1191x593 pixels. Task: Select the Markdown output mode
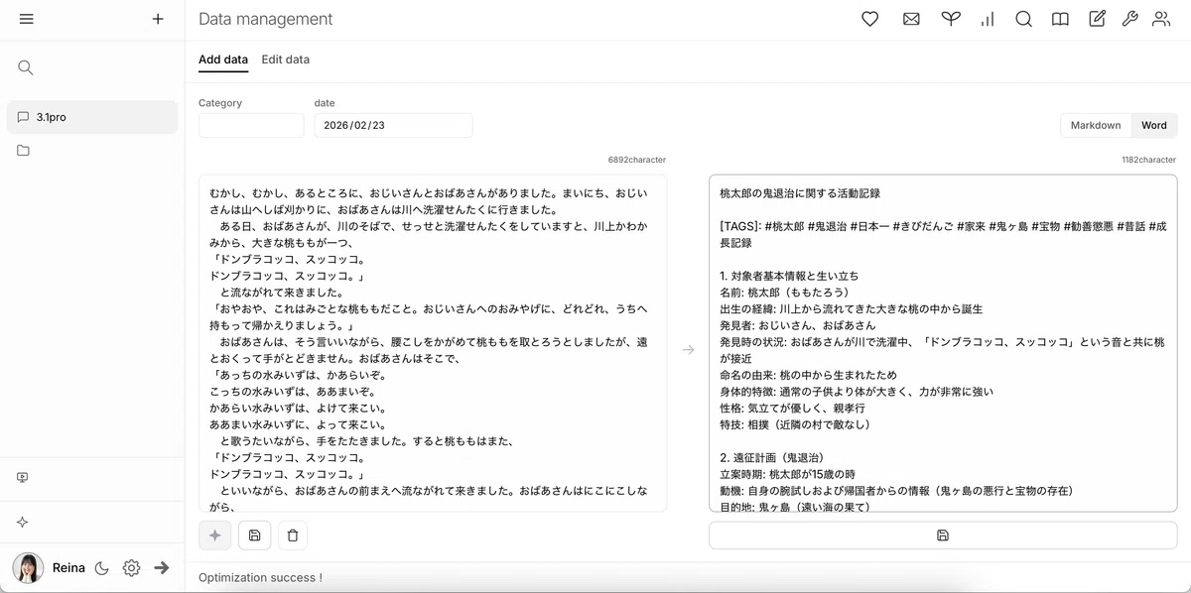click(1096, 125)
